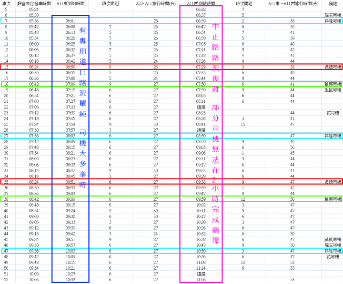343x284 pixels.
Task: Click A11西 arrival cell 11:14
Action: pos(201,268)
